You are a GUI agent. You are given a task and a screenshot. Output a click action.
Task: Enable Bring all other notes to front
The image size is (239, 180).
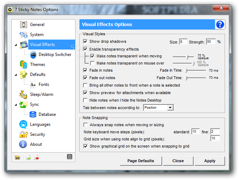[x=85, y=85]
